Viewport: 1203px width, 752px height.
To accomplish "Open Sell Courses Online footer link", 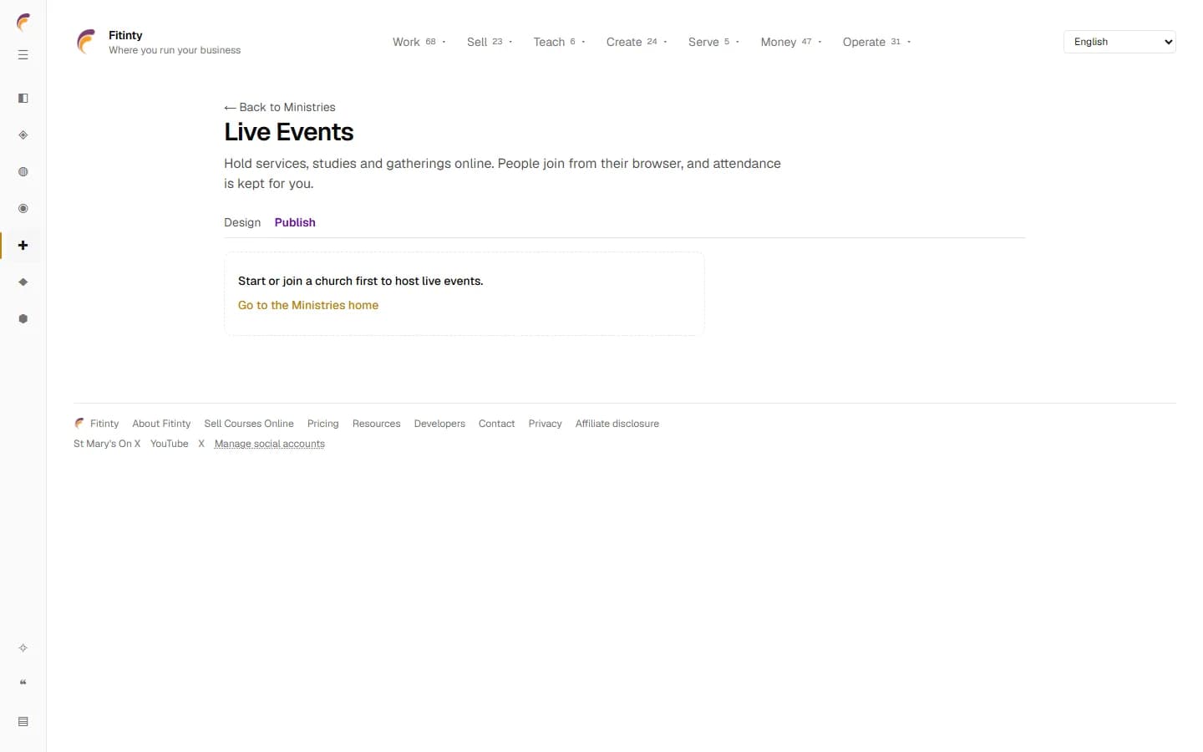I will pos(249,424).
